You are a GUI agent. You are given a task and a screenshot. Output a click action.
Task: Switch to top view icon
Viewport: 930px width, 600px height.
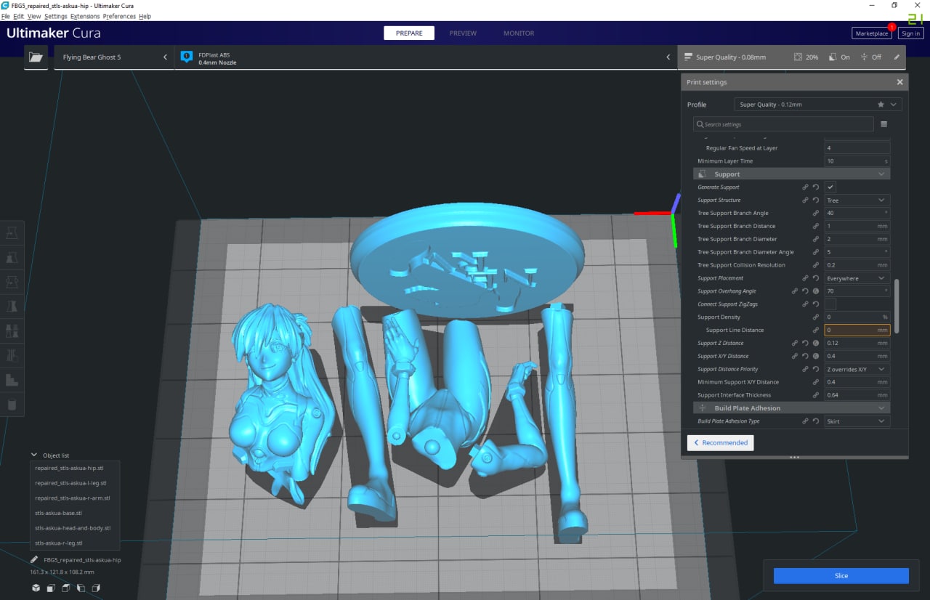pyautogui.click(x=65, y=588)
